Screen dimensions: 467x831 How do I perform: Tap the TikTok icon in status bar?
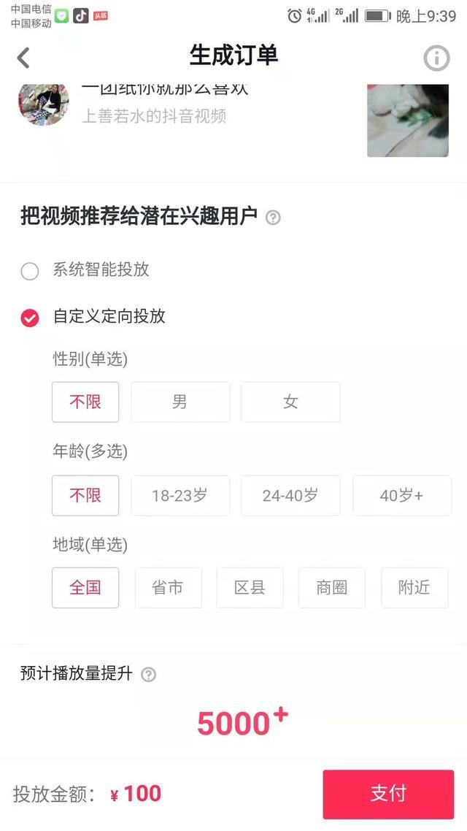pos(80,16)
